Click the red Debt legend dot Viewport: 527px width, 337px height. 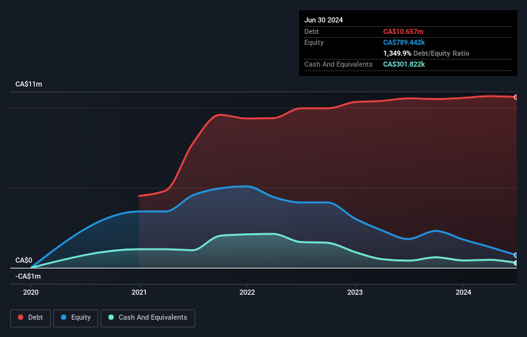click(21, 317)
